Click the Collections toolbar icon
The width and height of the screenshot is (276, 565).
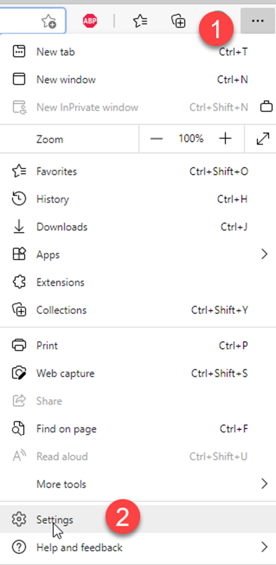(x=178, y=21)
